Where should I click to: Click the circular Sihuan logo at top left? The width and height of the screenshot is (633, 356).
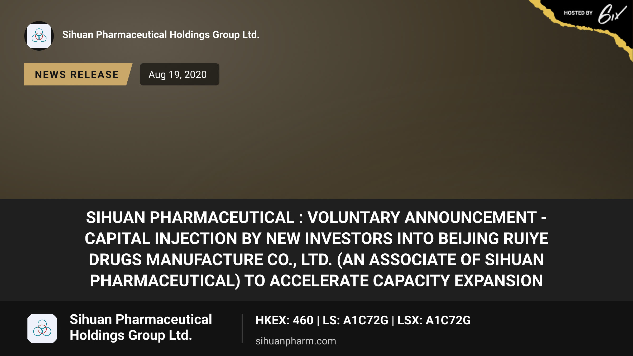coord(39,36)
